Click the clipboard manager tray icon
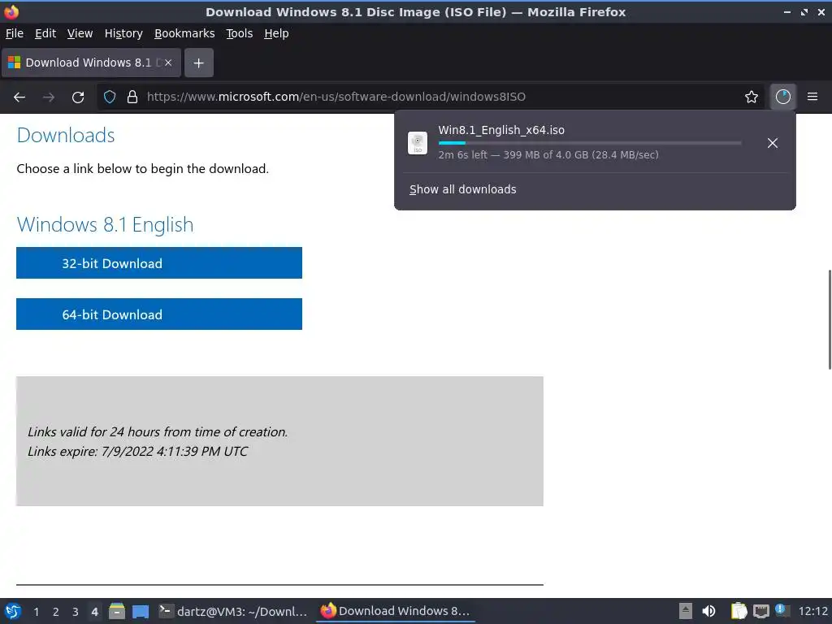 coord(739,611)
